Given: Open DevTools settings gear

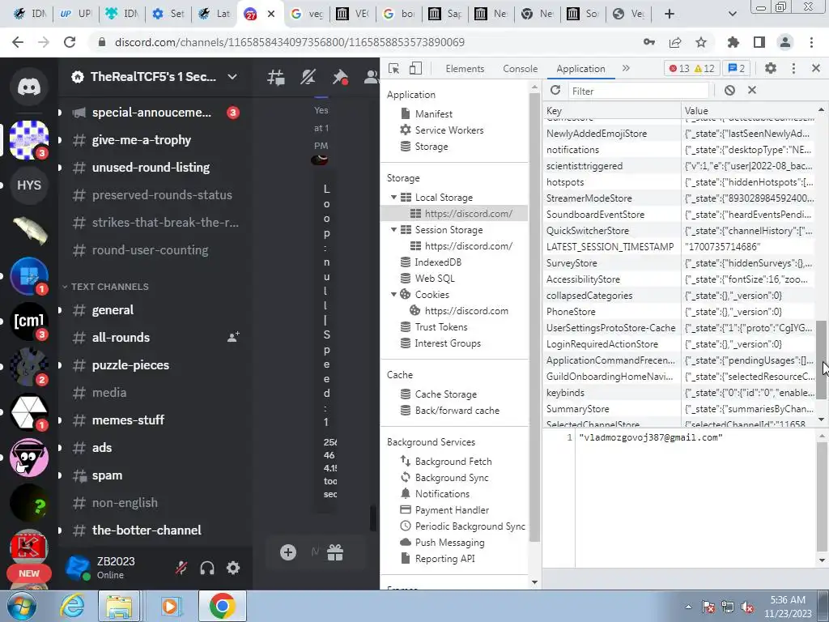Looking at the screenshot, I should pyautogui.click(x=771, y=68).
